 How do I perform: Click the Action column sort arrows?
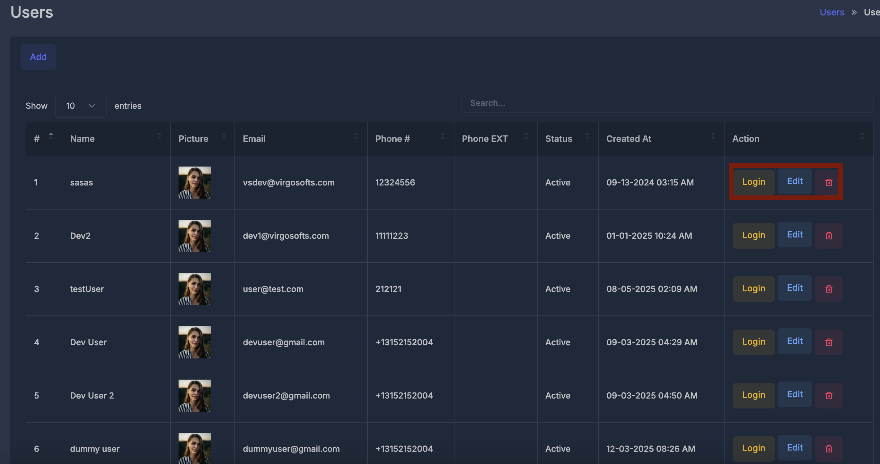tap(862, 136)
